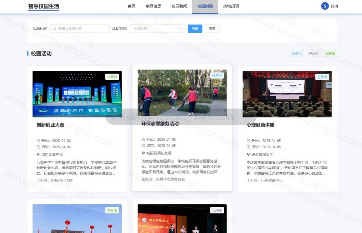Screen dimensions: 362x233
Task: Click 主办方: 校青年志愿者协会 text
Action: [163, 179]
